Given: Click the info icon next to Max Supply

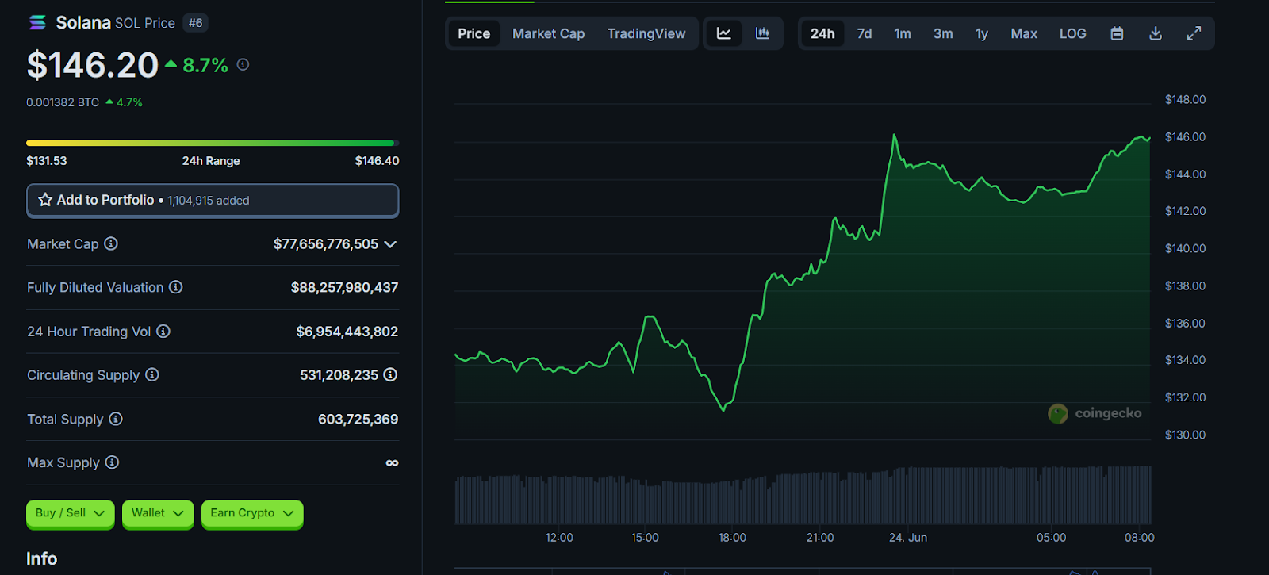Looking at the screenshot, I should point(112,462).
